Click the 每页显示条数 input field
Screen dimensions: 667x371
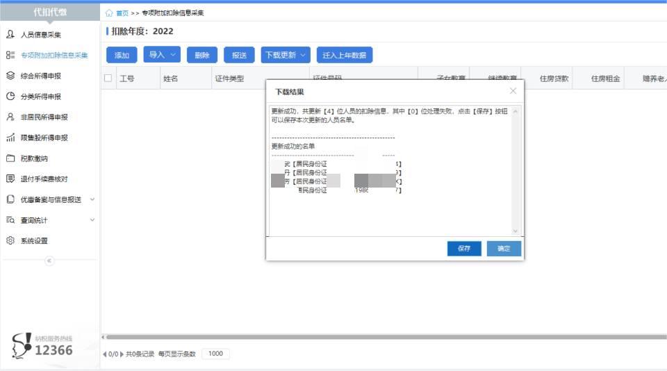click(x=215, y=354)
